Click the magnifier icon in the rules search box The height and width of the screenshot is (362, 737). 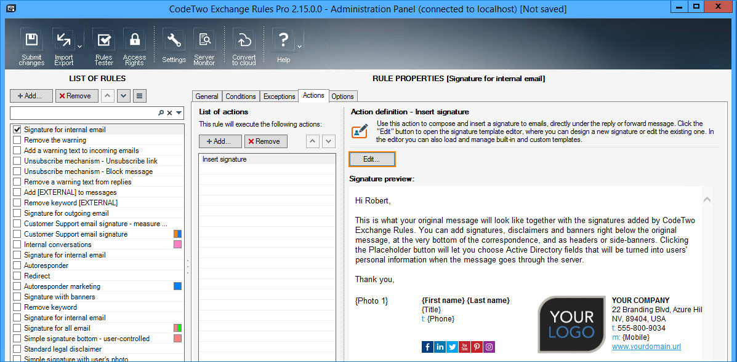pos(161,112)
